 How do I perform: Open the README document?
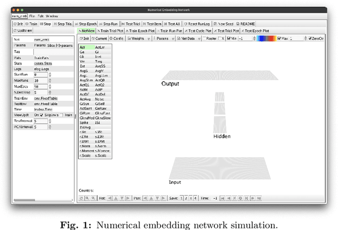pos(246,24)
